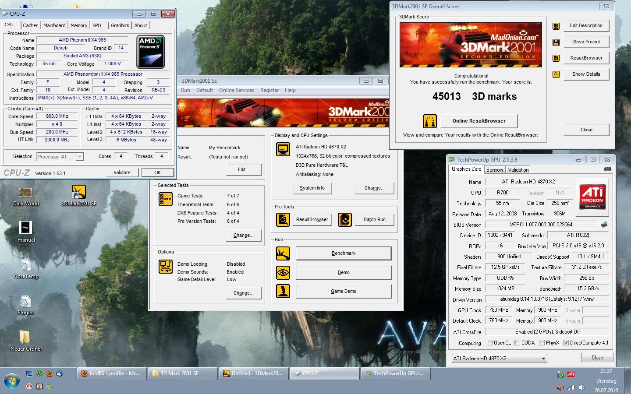The image size is (631, 394).
Task: Click the ATI Radeon logo in GPU-Z
Action: point(592,197)
